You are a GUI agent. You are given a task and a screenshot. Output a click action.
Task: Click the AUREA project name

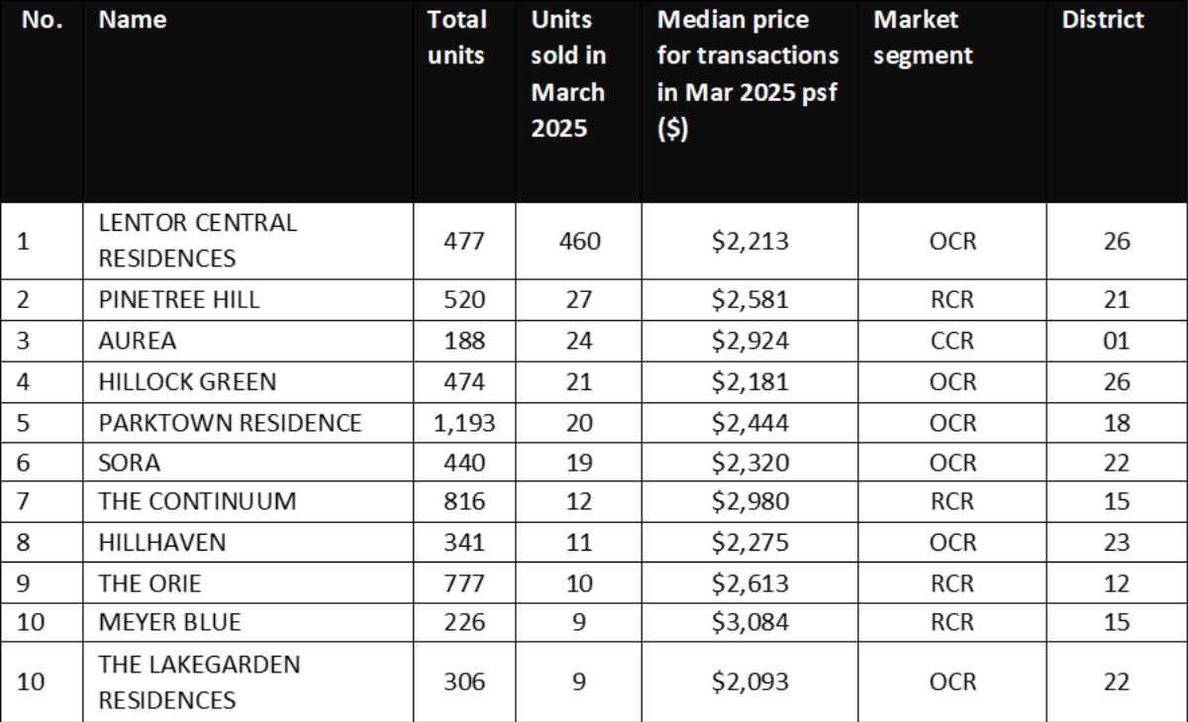coord(138,341)
